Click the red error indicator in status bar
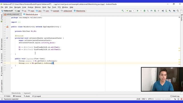183x103 pixels. (x=182, y=99)
